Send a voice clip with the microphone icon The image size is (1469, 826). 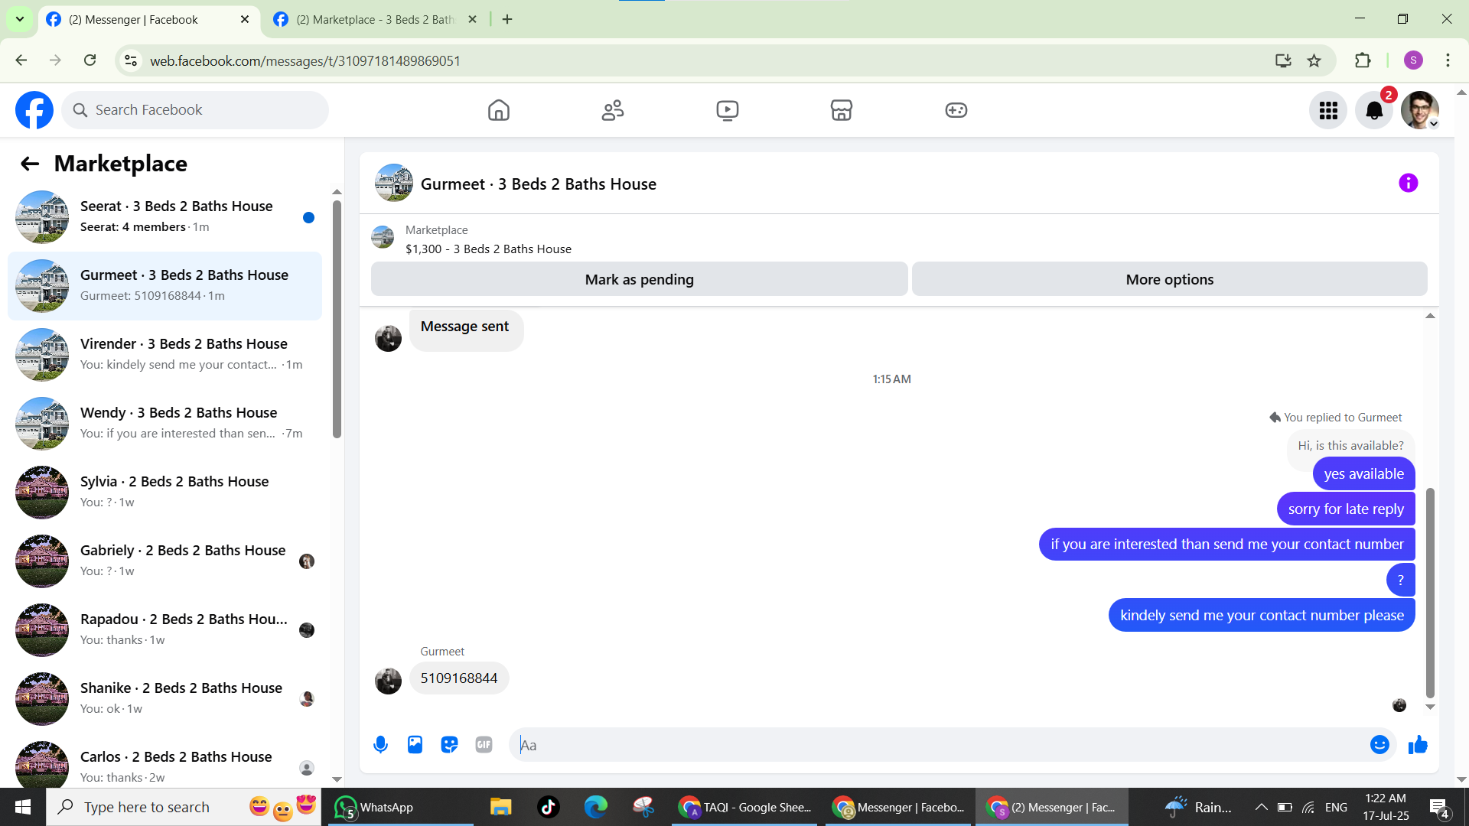(380, 745)
